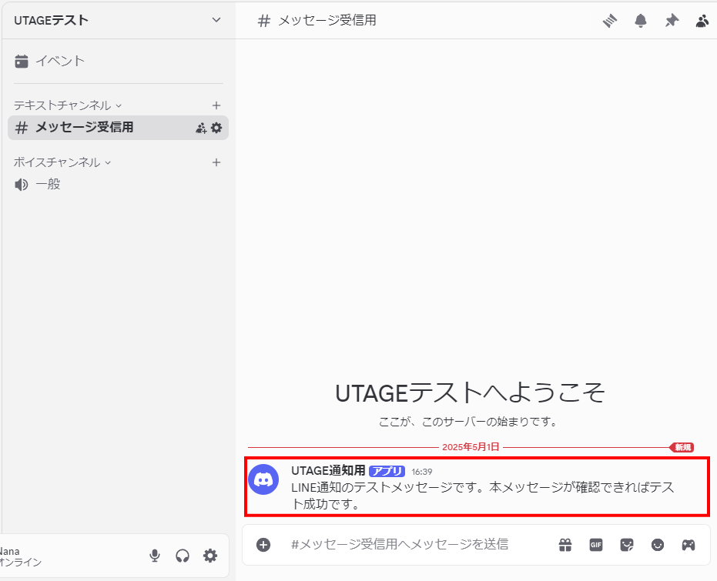This screenshot has height=581, width=717.
Task: Show pinned messages via pin icon
Action: tap(672, 21)
